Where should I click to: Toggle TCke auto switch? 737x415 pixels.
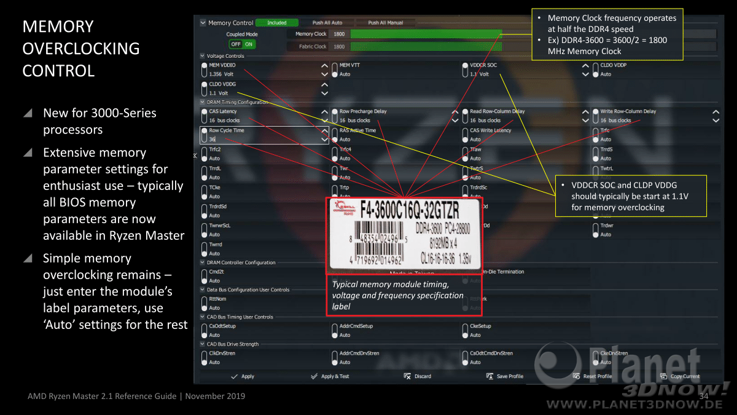pos(205,192)
